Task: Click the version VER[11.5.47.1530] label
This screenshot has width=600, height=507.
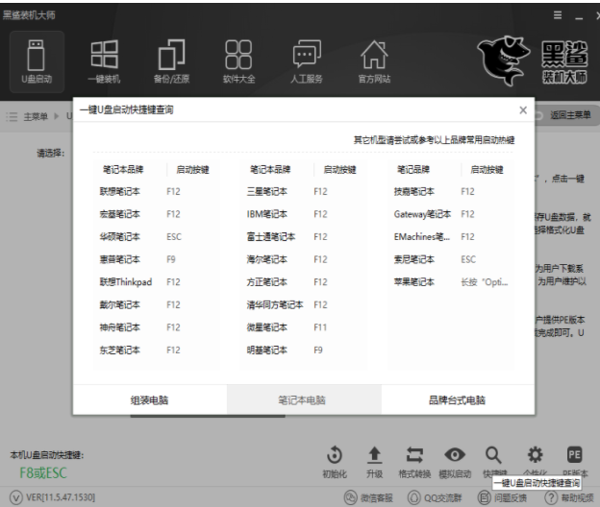Action: 61,497
